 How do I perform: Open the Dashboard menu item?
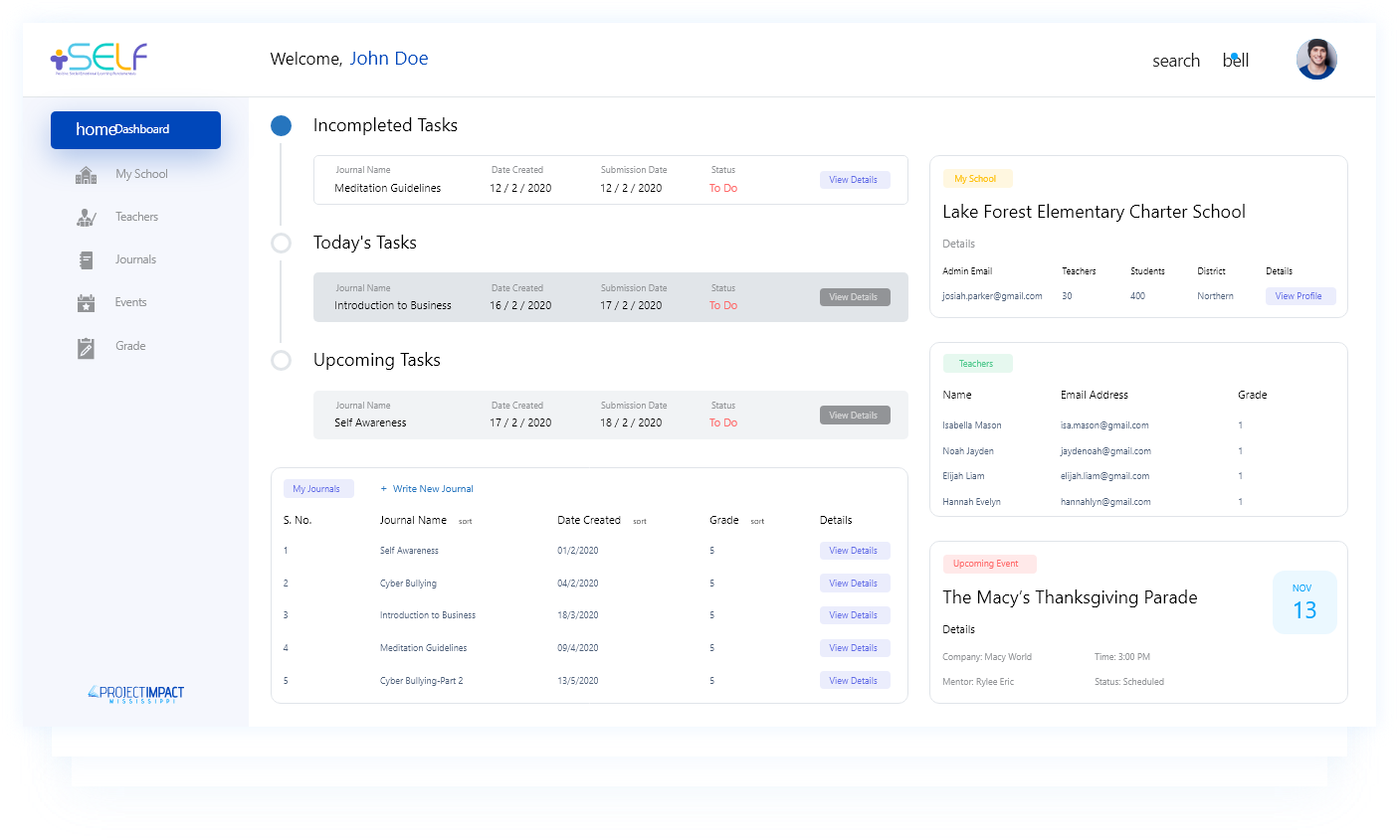pyautogui.click(x=135, y=130)
